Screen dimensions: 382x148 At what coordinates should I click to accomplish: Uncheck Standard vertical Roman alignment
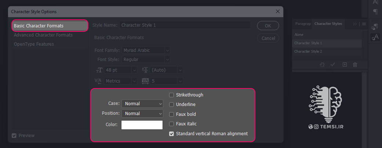(x=171, y=134)
